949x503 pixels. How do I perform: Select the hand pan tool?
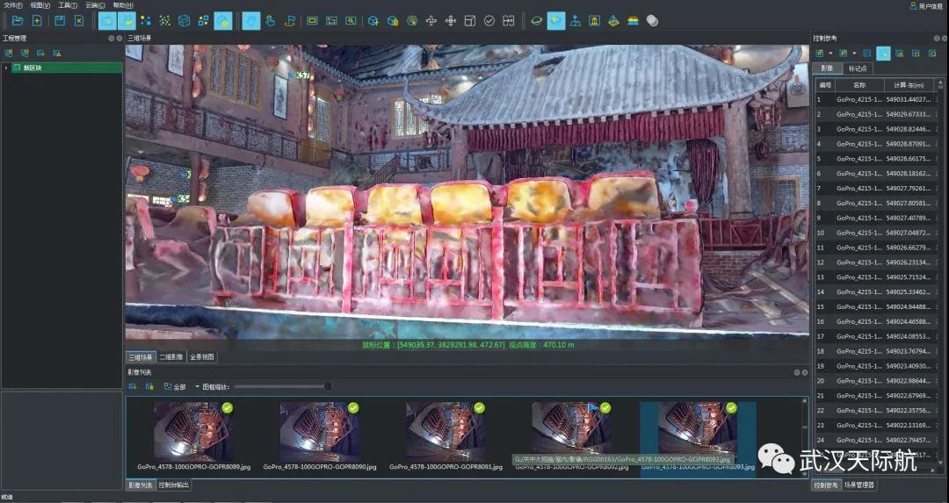(251, 20)
